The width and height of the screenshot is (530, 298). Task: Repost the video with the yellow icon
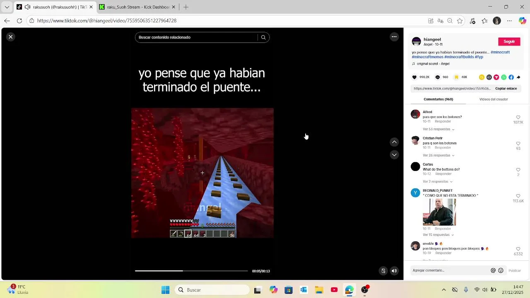(x=482, y=77)
